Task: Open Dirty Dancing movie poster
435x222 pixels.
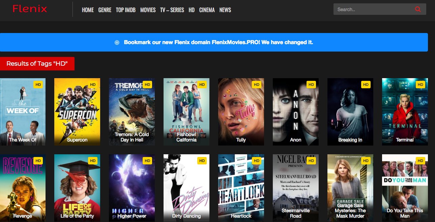Action: pyautogui.click(x=186, y=188)
